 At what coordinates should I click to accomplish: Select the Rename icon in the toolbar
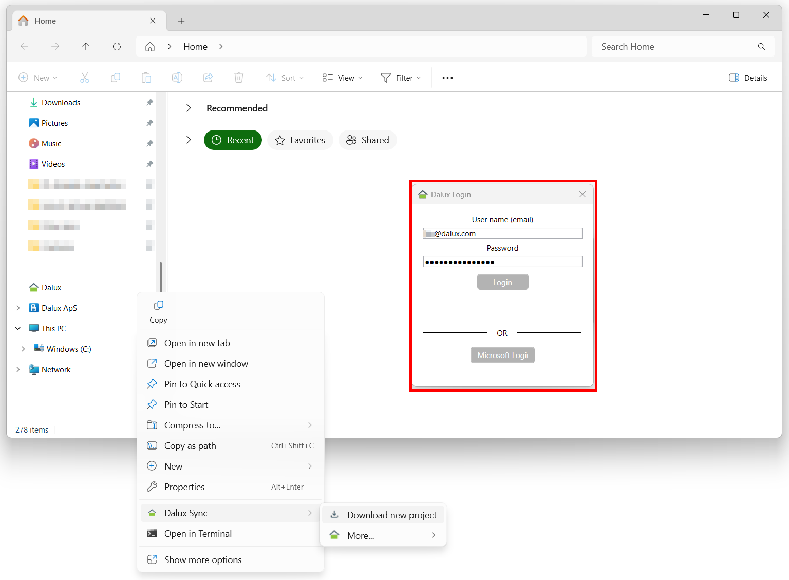pyautogui.click(x=177, y=77)
